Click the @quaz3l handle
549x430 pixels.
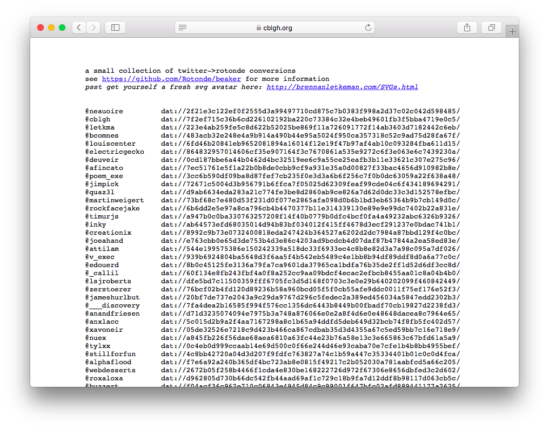100,192
